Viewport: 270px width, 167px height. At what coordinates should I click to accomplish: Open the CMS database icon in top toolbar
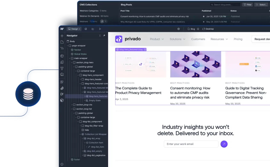point(86,29)
